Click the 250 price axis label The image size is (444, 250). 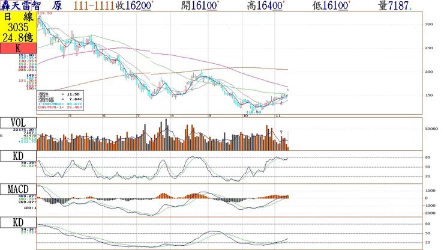(x=429, y=48)
